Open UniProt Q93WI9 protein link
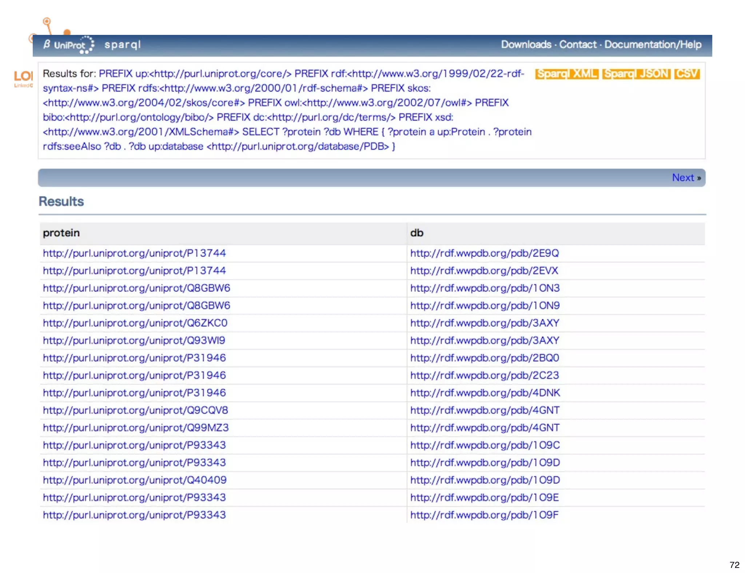Image resolution: width=745 pixels, height=573 pixels. 134,341
